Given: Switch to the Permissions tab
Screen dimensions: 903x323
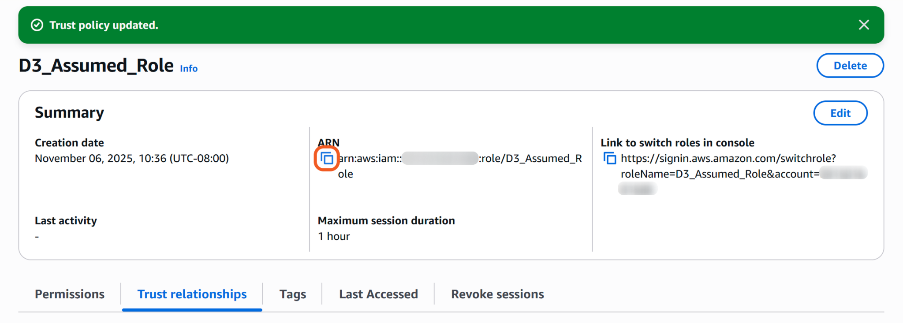Looking at the screenshot, I should point(70,294).
